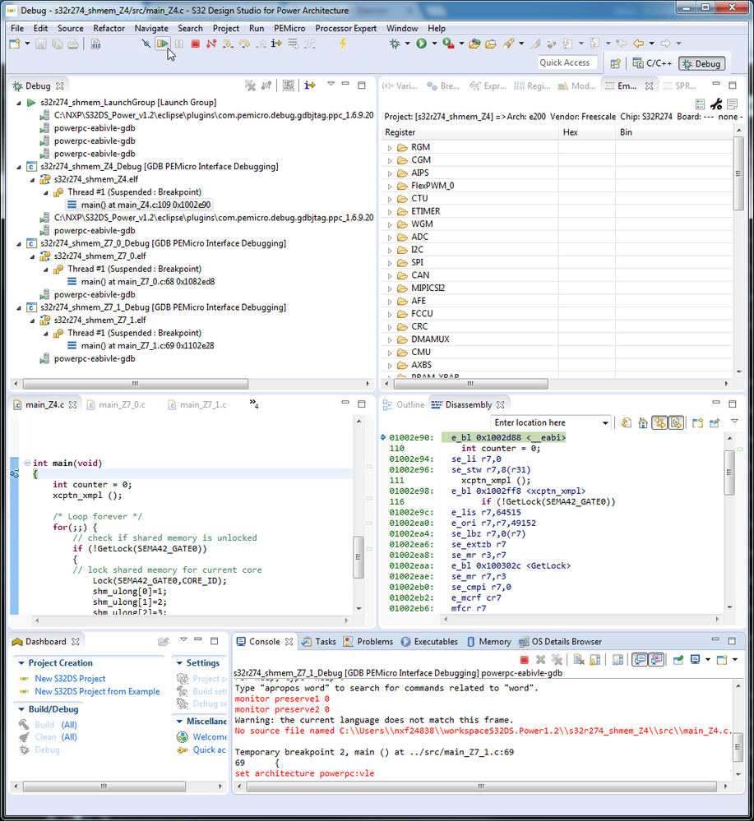This screenshot has height=821, width=754.
Task: Switch to the Breakpoints view tab
Action: click(443, 85)
